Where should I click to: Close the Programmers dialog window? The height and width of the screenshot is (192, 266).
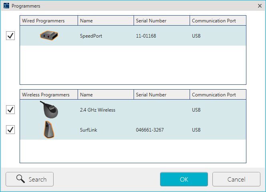[260, 6]
